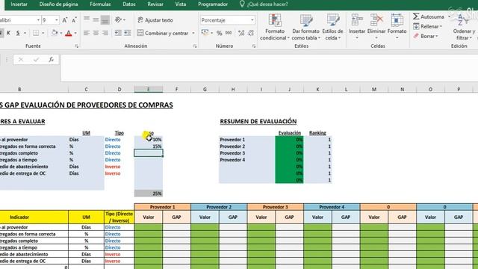Increase font size with the large A icon
478x269 pixels.
pyautogui.click(x=65, y=20)
